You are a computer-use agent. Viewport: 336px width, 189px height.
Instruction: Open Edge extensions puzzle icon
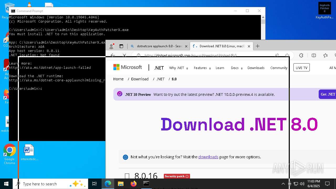tap(301, 55)
